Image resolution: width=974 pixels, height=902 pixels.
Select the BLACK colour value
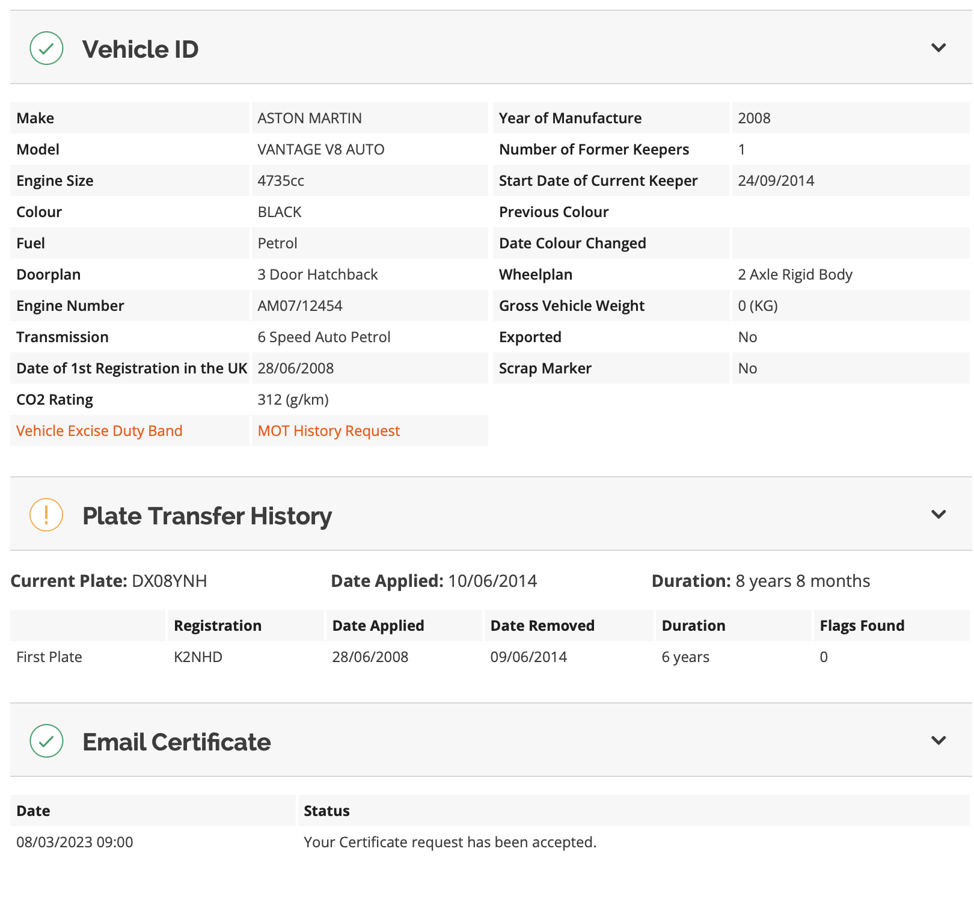click(x=280, y=212)
